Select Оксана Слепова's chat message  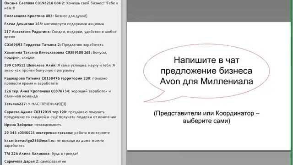[x=61, y=5]
